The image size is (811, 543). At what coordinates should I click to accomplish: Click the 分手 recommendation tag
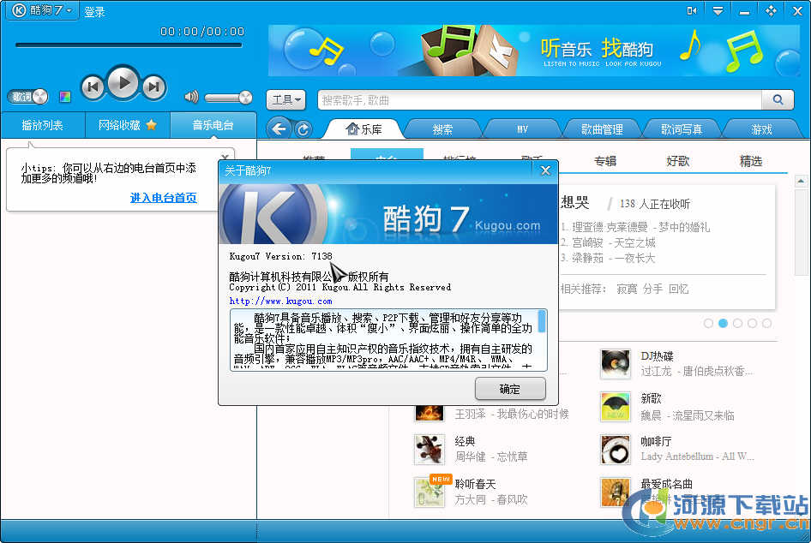pyautogui.click(x=652, y=289)
